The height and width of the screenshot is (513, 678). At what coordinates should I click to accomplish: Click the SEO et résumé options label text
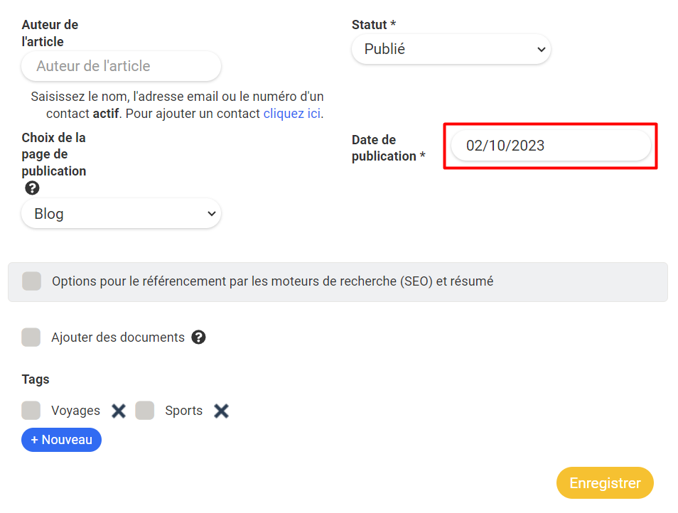(272, 281)
